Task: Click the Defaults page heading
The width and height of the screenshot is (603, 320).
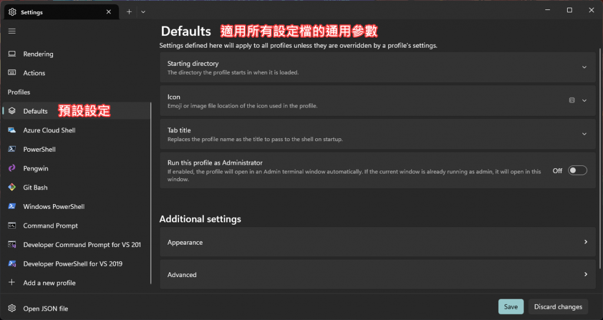Action: click(x=185, y=31)
